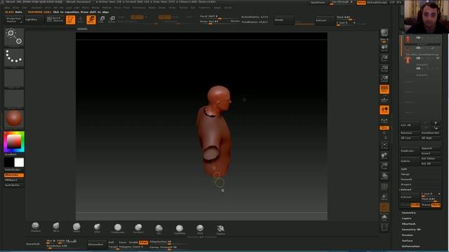Open the Alpha picker slot
The width and height of the screenshot is (449, 252).
[x=14, y=78]
